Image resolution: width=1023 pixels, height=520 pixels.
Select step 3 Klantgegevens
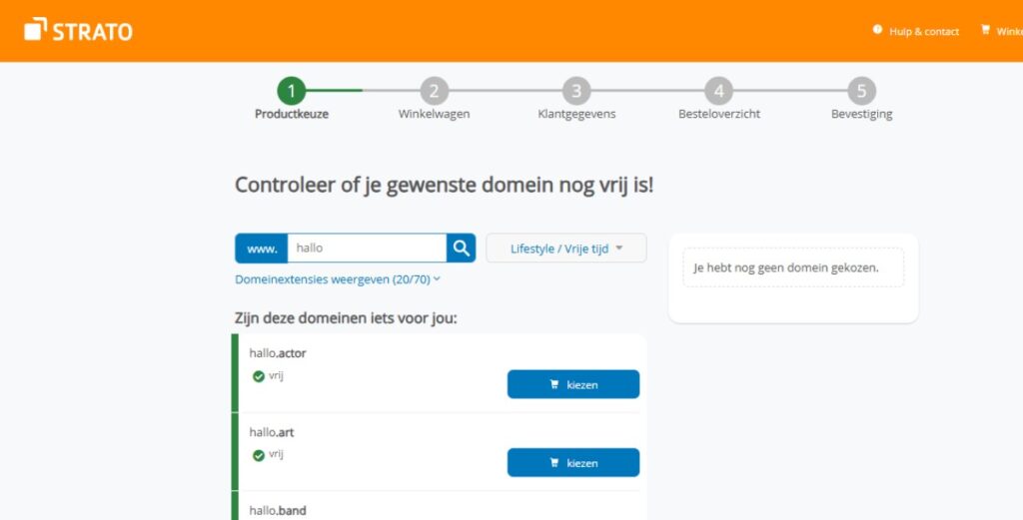click(x=575, y=92)
